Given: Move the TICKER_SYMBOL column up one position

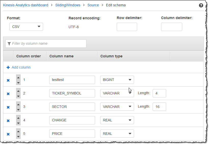Looking at the screenshot, I should [18, 91].
